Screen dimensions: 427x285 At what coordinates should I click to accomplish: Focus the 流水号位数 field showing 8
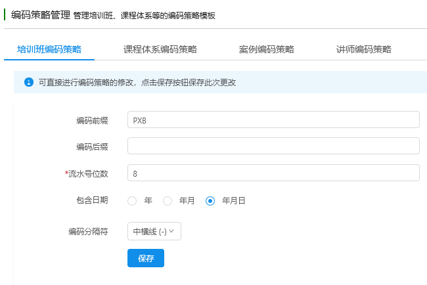273,173
